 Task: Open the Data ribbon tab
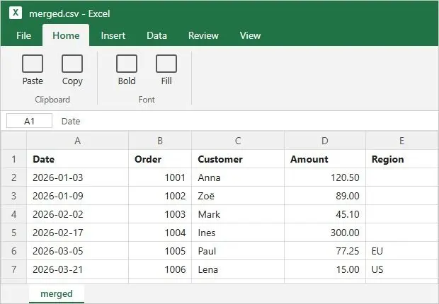click(x=156, y=35)
